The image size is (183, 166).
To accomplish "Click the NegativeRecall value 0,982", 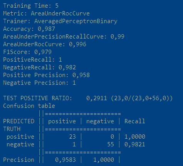I will click(67, 67).
